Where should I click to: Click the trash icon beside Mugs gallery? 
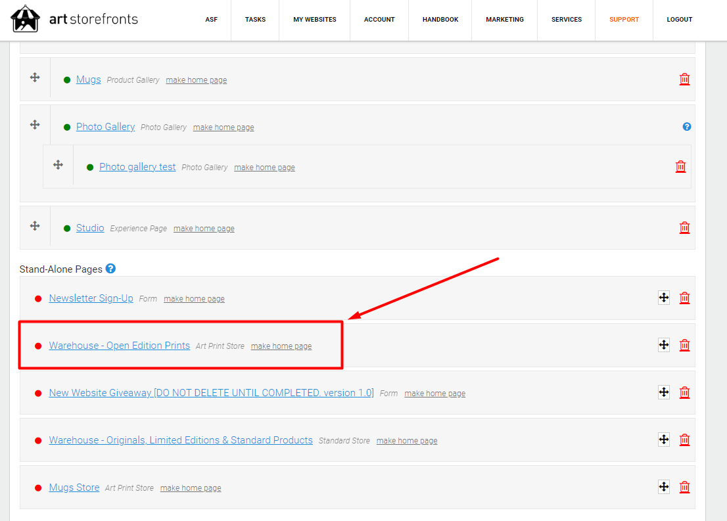pos(684,79)
